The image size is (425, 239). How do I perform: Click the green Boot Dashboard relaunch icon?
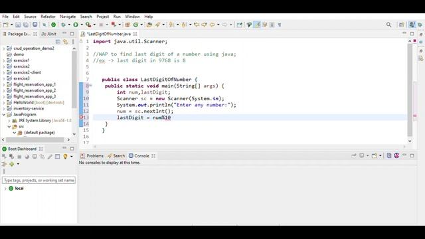pyautogui.click(x=53, y=25)
